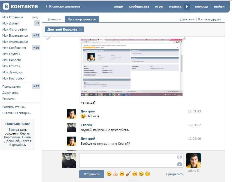Click Дмитрий's large avatar above online status

pyautogui.click(x=194, y=160)
